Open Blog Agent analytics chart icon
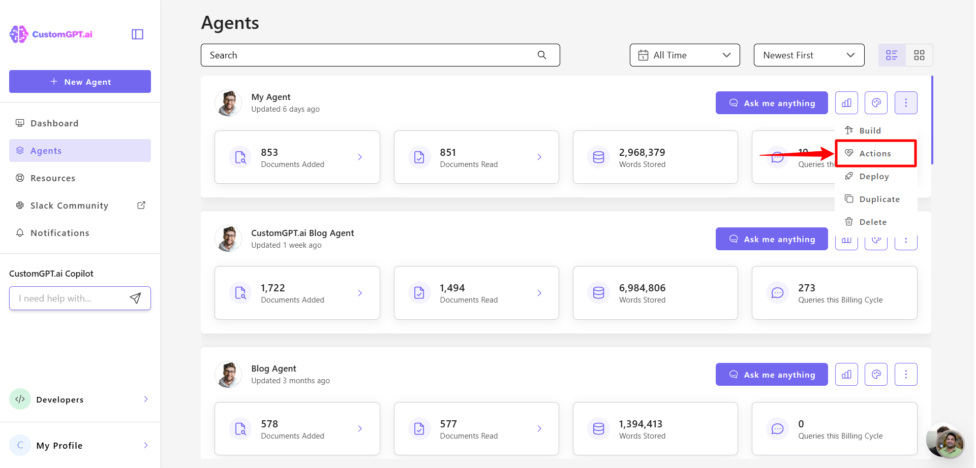The height and width of the screenshot is (468, 976). [846, 374]
